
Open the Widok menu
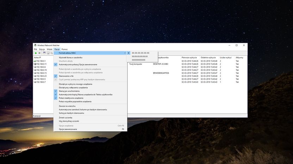50,49
